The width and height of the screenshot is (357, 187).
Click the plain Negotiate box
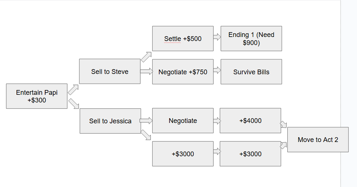pos(183,120)
